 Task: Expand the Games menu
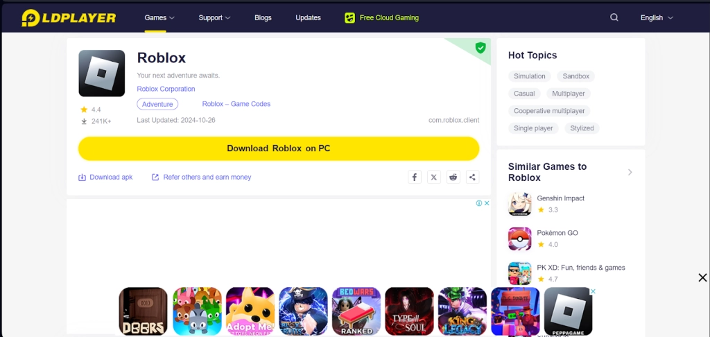point(159,17)
